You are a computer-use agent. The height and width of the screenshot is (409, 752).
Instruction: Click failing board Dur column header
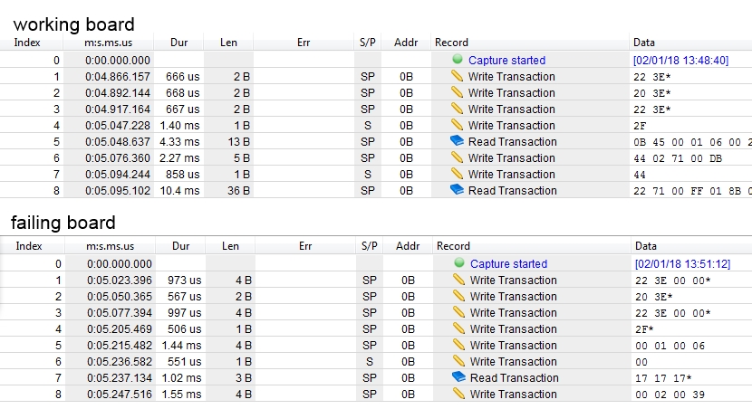[x=181, y=246]
